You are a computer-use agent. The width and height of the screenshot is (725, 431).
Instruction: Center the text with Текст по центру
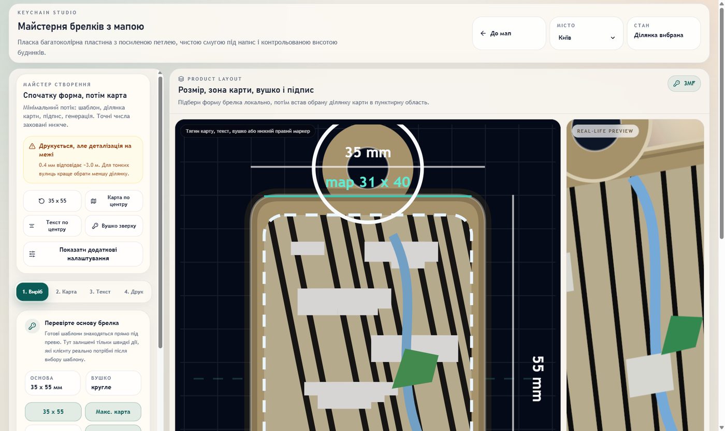(x=52, y=226)
